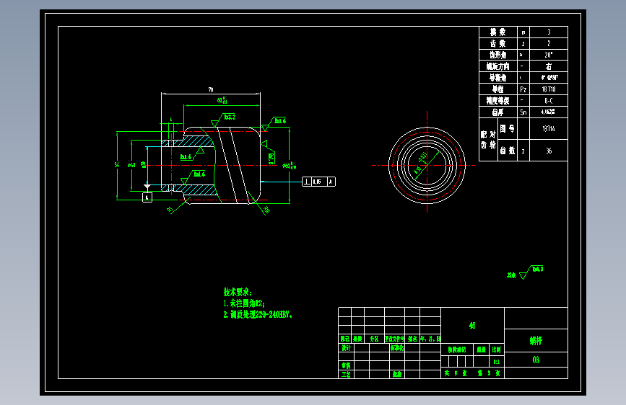Click the "Pz" symbol in the lead row
This screenshot has width=626, height=405.
point(523,89)
